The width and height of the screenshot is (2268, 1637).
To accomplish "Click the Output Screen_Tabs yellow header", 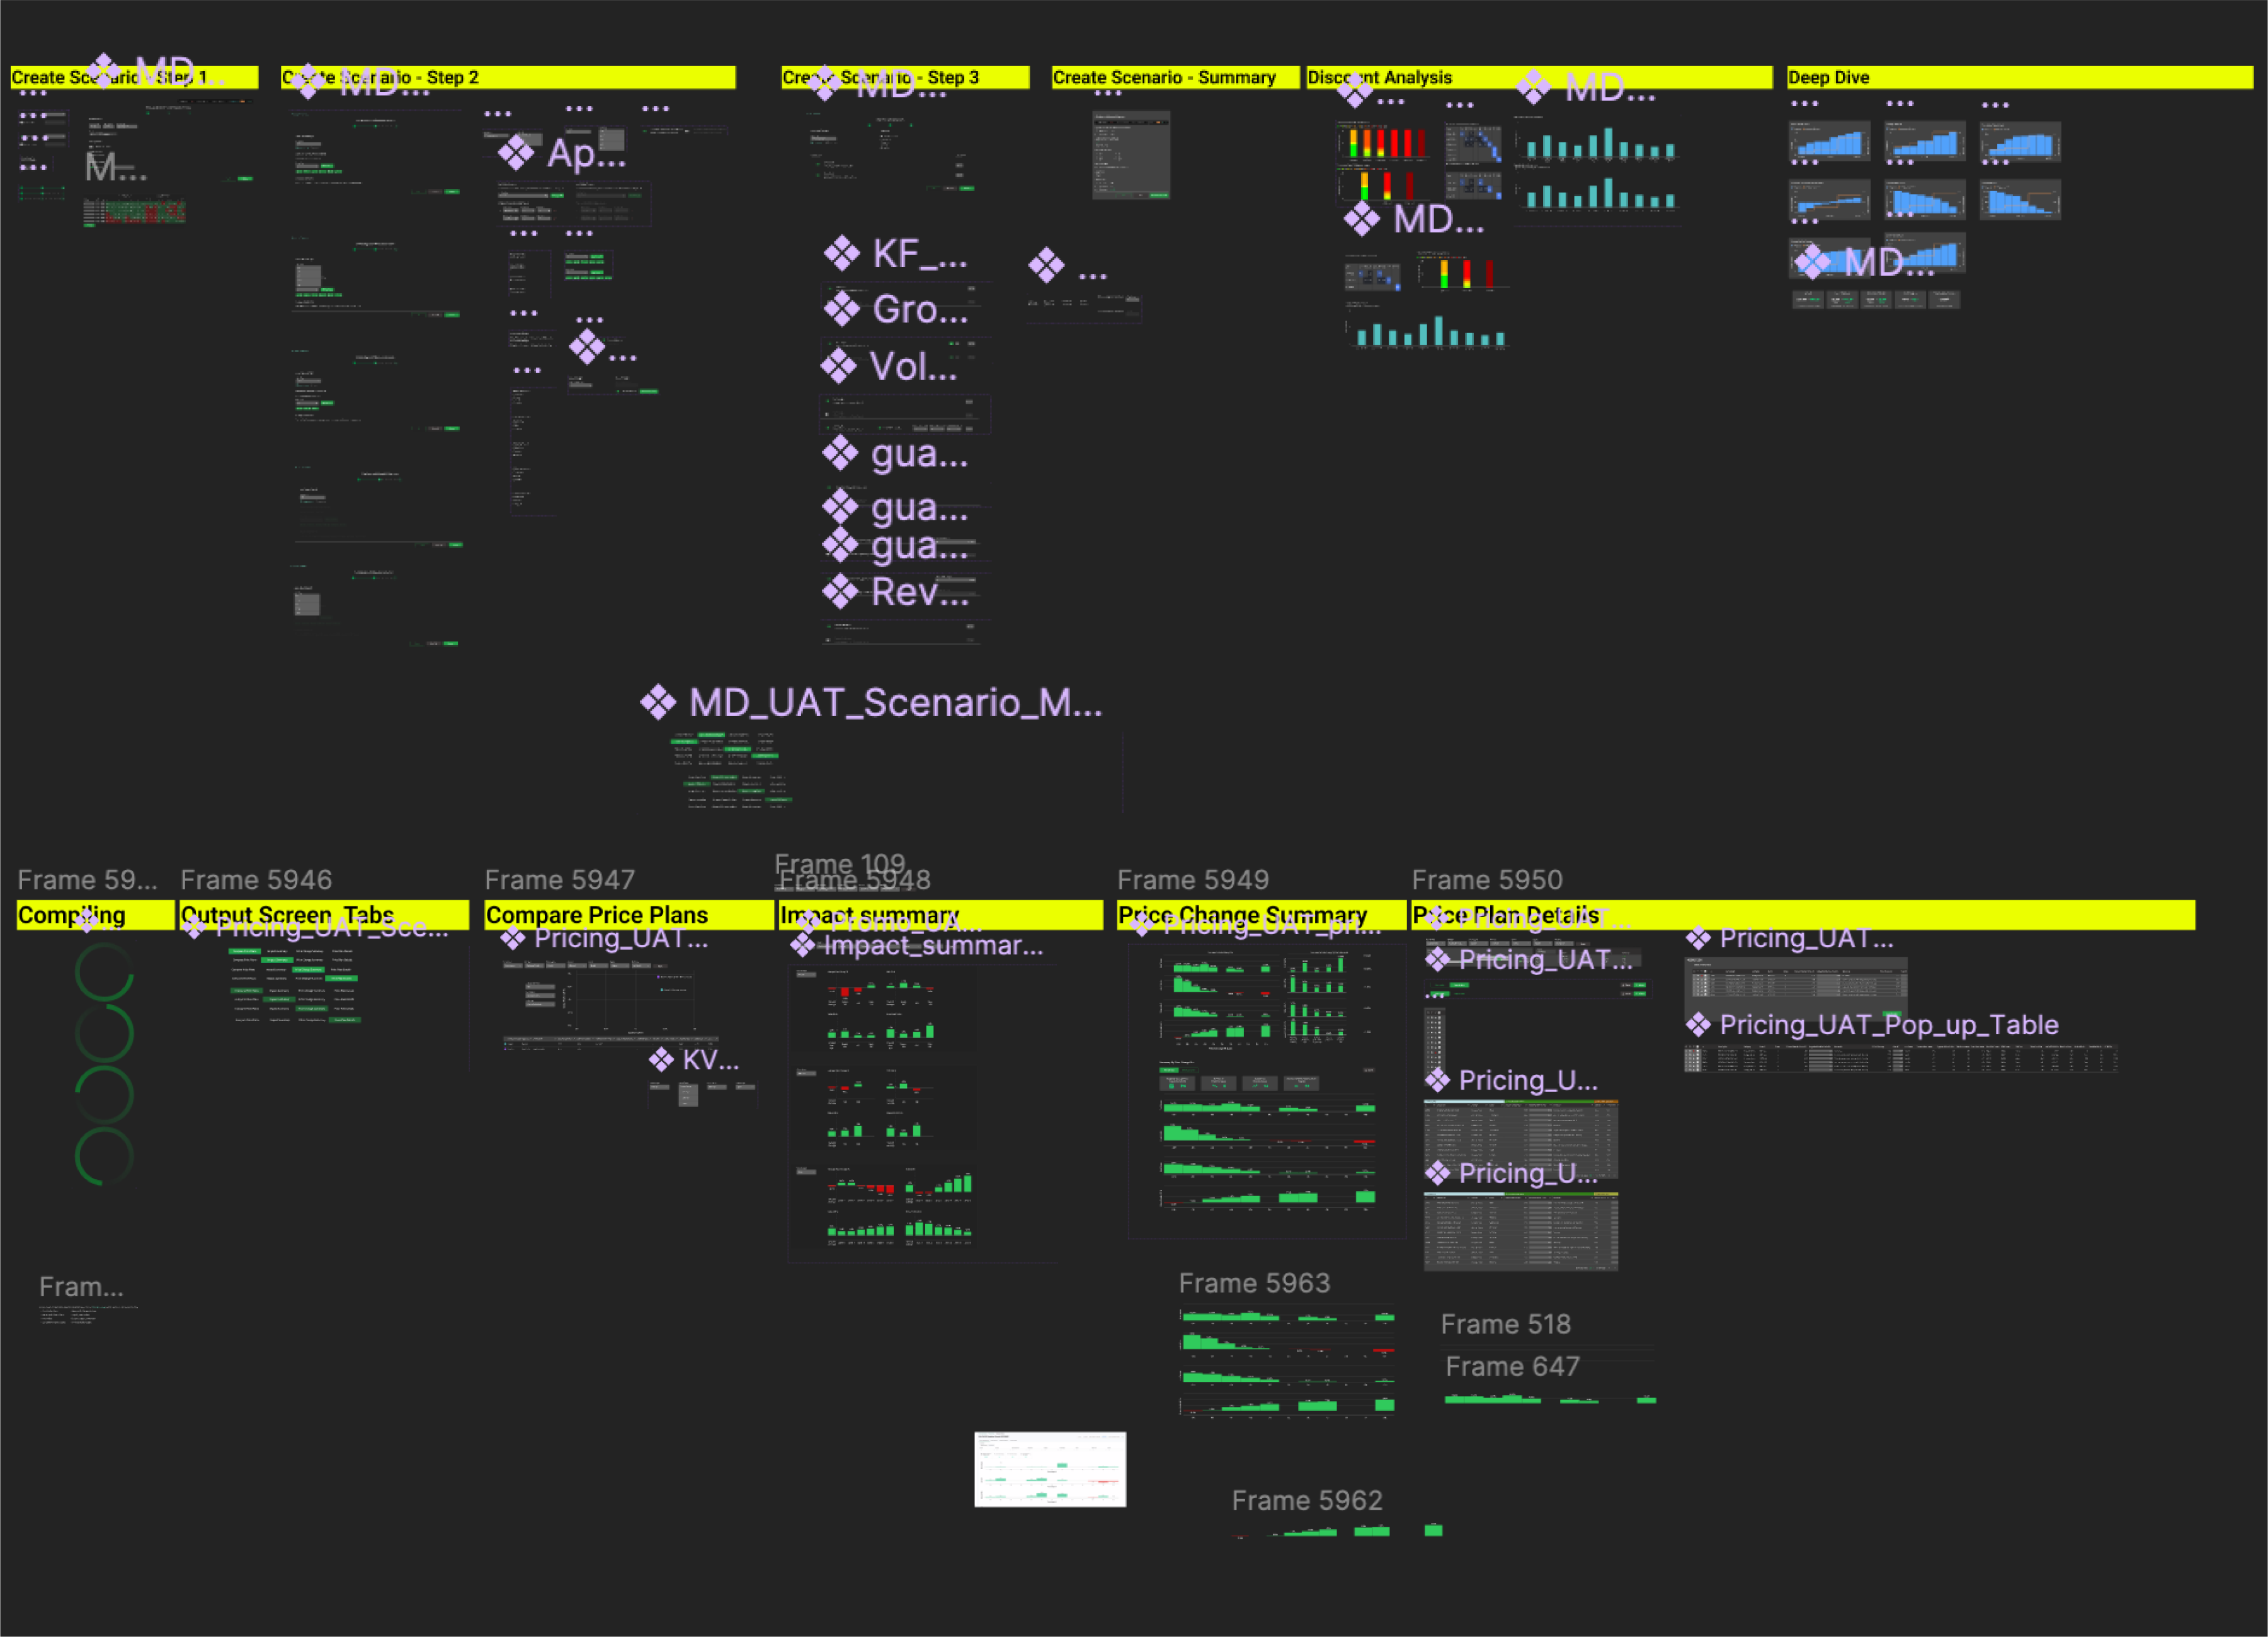I will pyautogui.click(x=324, y=915).
